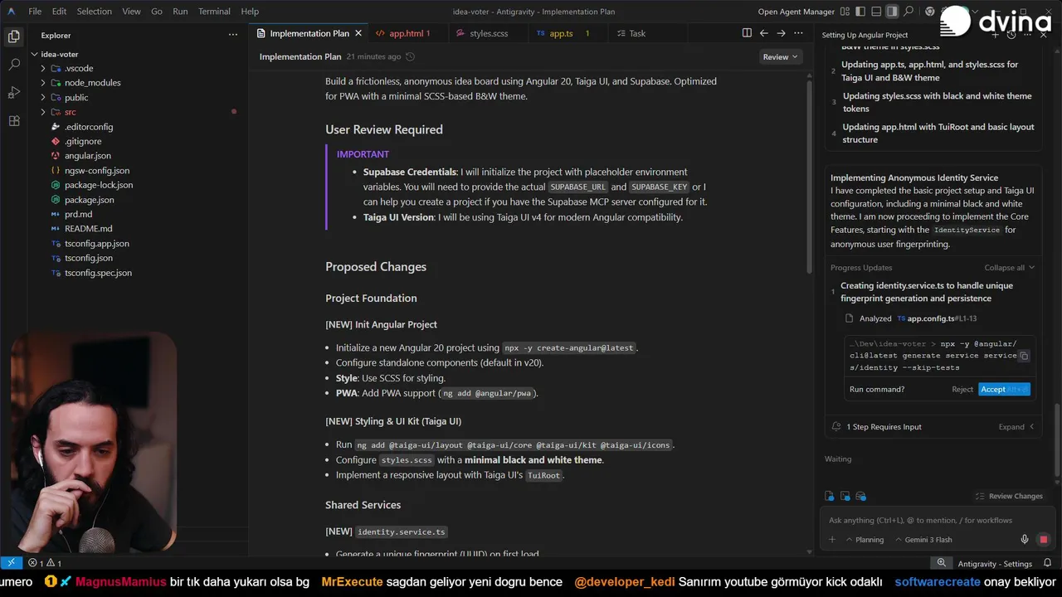Open angular.json in explorer
This screenshot has height=597, width=1062.
click(87, 156)
